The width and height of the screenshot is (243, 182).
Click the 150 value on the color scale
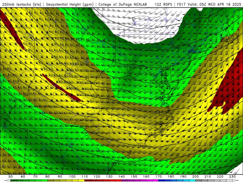pos(134,177)
